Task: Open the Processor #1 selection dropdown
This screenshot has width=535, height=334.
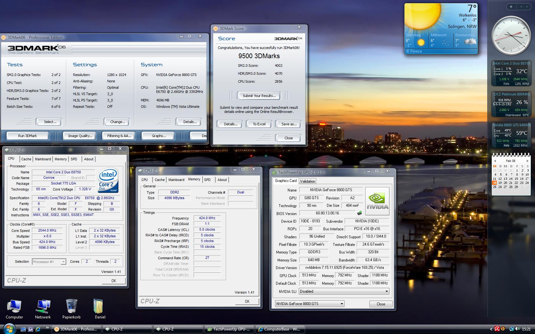Action: (x=49, y=262)
